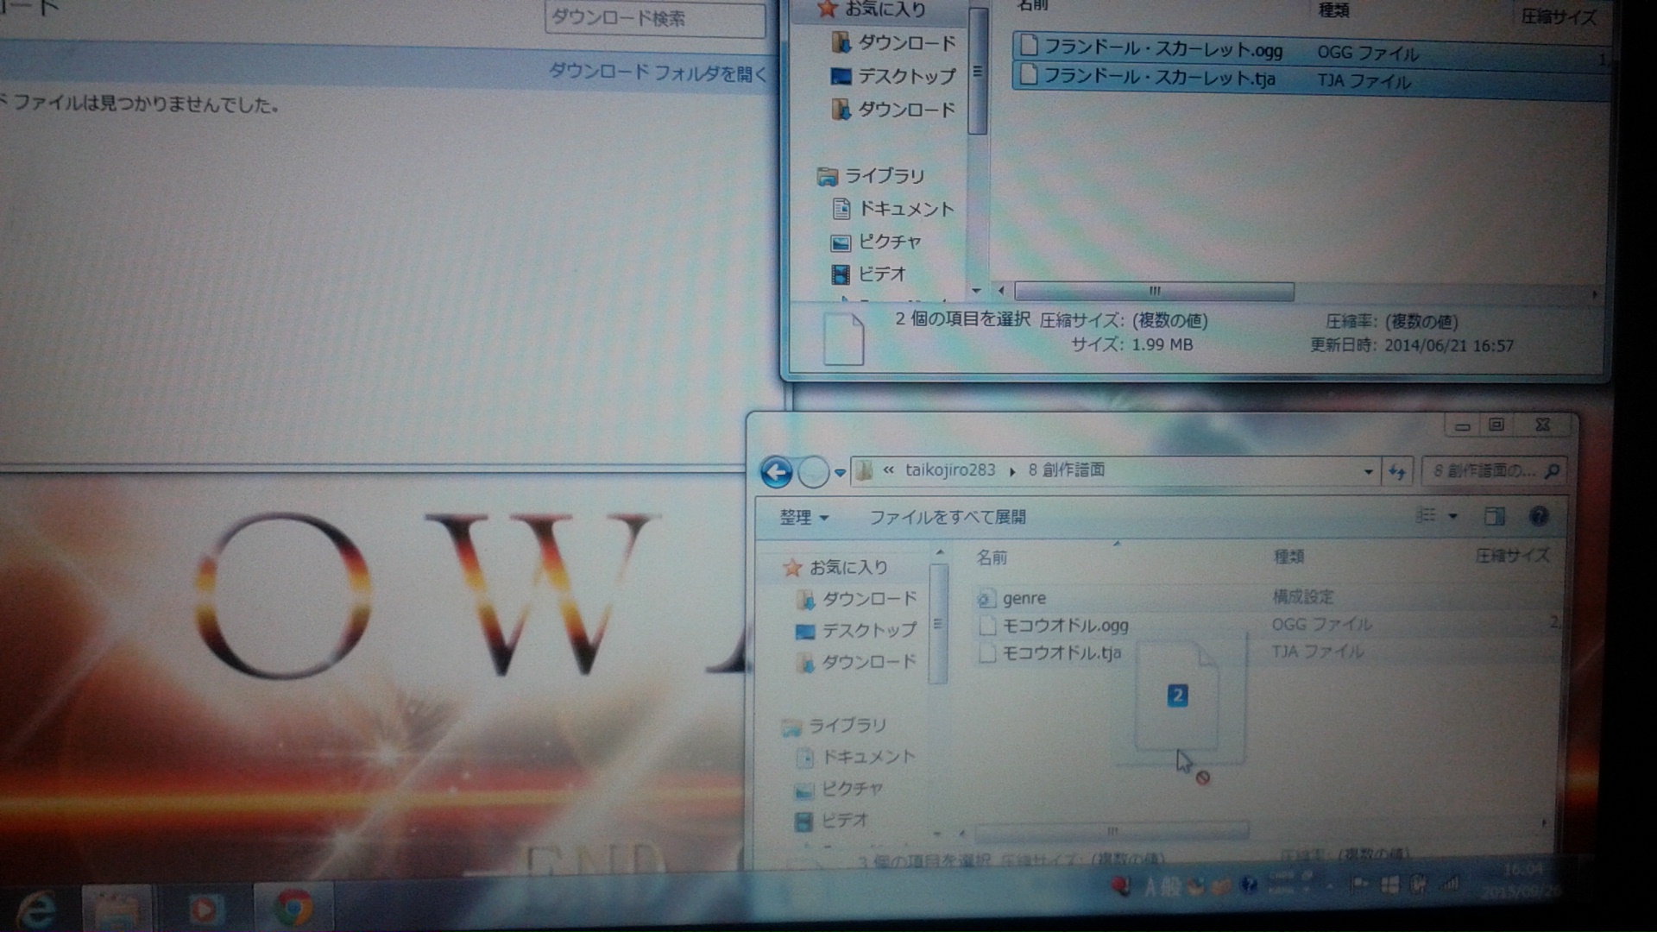The height and width of the screenshot is (932, 1657).
Task: Select フランドール・スカーレット.tja file in upper window
Action: tap(1158, 78)
